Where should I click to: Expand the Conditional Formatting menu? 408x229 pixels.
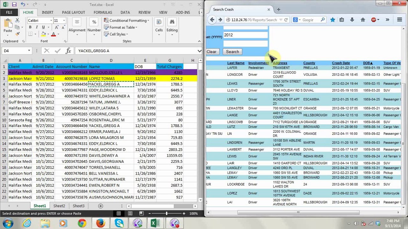click(127, 21)
